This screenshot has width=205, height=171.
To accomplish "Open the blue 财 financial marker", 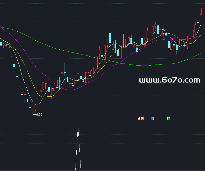I will pyautogui.click(x=152, y=118).
